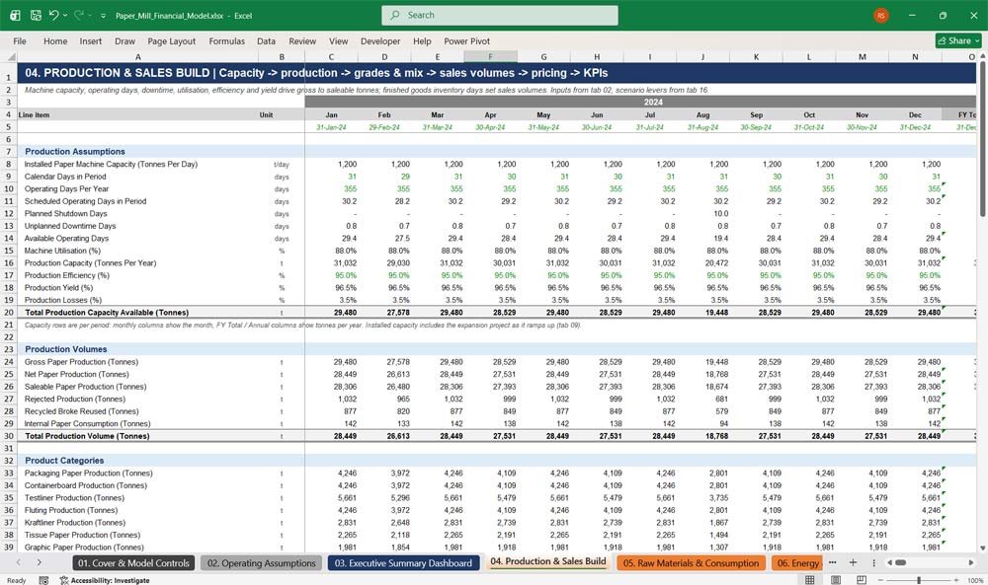The image size is (988, 585).
Task: Click the vertical scrollbar down arrow
Action: [x=982, y=548]
